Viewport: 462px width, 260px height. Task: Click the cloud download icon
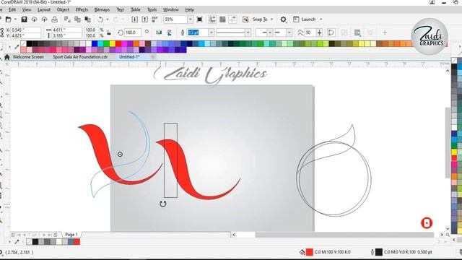click(x=34, y=19)
